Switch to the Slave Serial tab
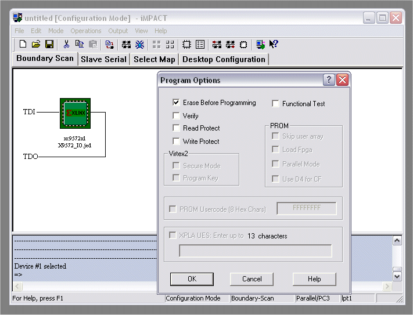Viewport: 413px width, 315px height. click(x=104, y=59)
